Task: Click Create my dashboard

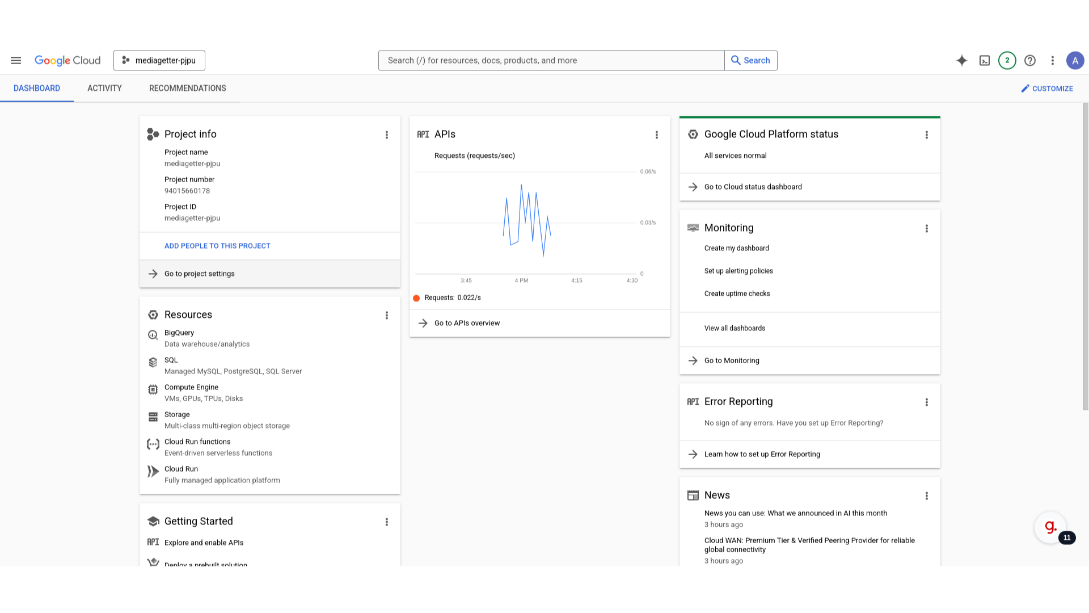Action: click(x=737, y=248)
